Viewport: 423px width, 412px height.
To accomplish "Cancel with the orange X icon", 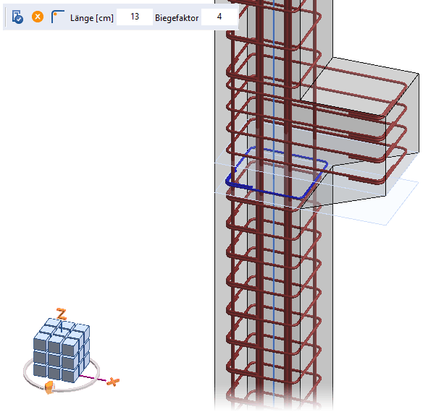I will point(38,17).
